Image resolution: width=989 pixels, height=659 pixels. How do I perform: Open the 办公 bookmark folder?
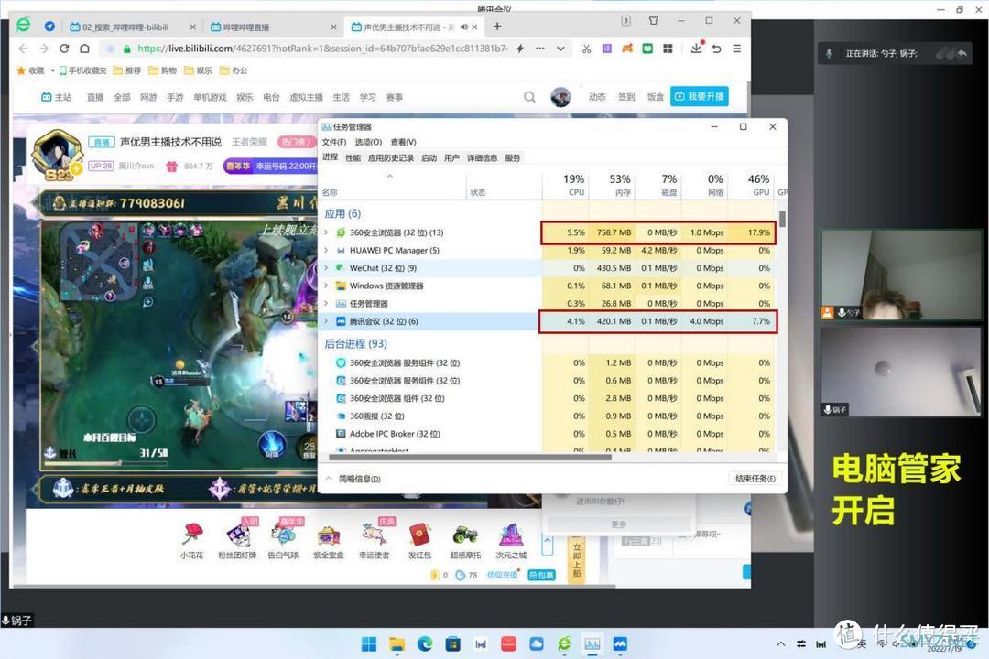pos(234,70)
